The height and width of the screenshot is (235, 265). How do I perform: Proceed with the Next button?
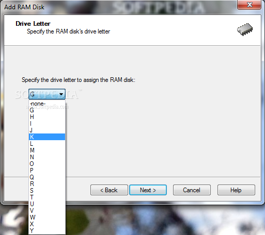[x=148, y=190]
